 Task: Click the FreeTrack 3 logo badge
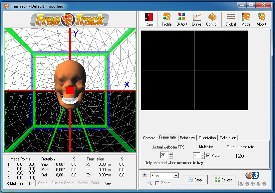(252, 175)
